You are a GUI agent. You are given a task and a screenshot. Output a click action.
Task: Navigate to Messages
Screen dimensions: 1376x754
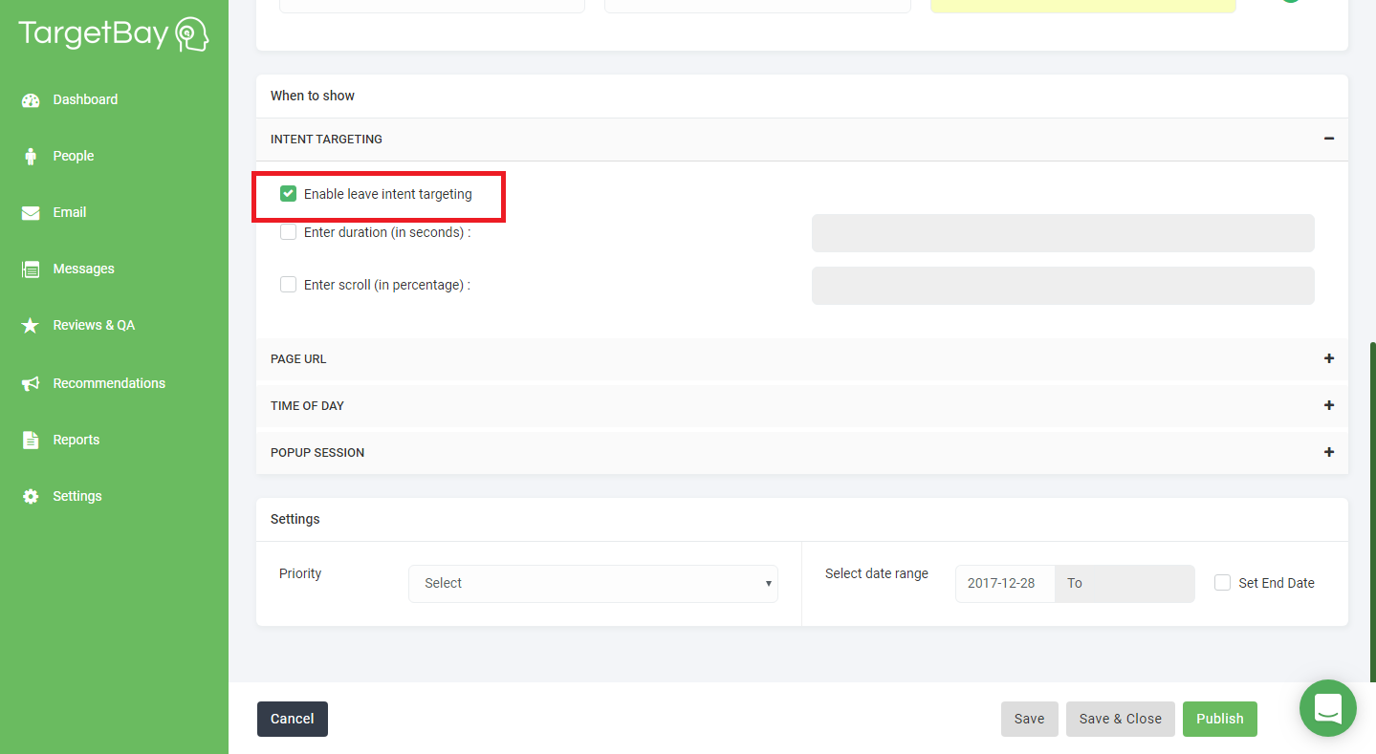[x=83, y=269]
